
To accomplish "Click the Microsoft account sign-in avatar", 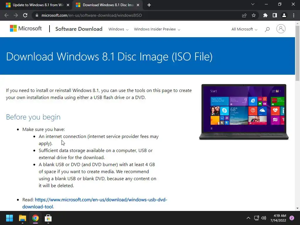I will click(281, 29).
